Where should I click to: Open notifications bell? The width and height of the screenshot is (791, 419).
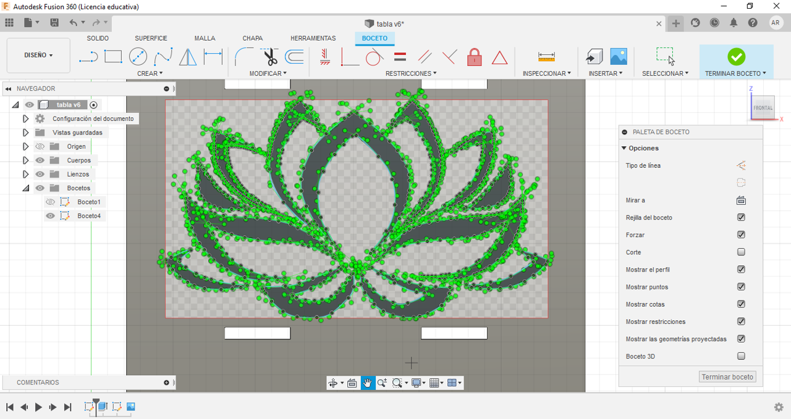tap(734, 23)
